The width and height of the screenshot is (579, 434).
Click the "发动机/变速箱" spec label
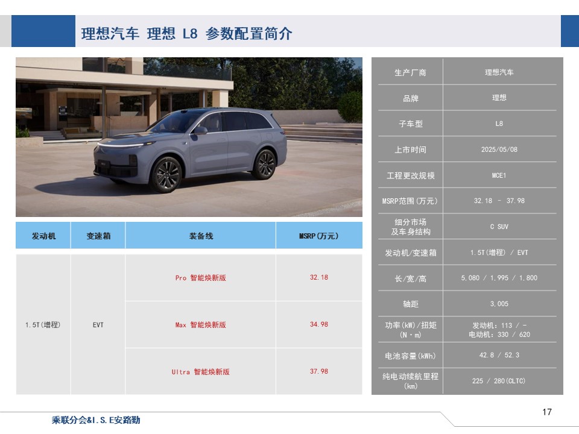(x=411, y=253)
